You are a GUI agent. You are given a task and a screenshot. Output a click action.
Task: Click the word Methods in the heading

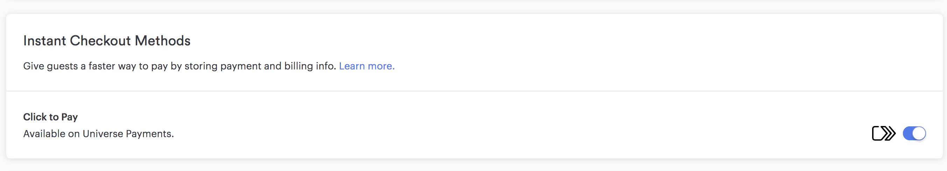[x=162, y=41]
